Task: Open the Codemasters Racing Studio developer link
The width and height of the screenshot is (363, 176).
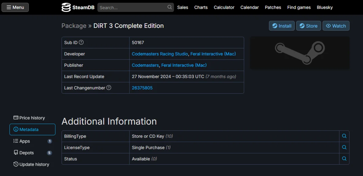Action: point(160,54)
